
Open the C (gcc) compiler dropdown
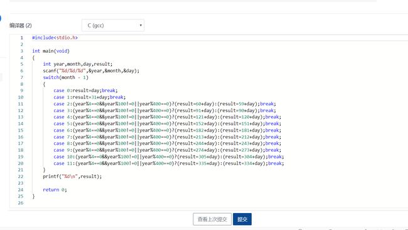point(113,26)
